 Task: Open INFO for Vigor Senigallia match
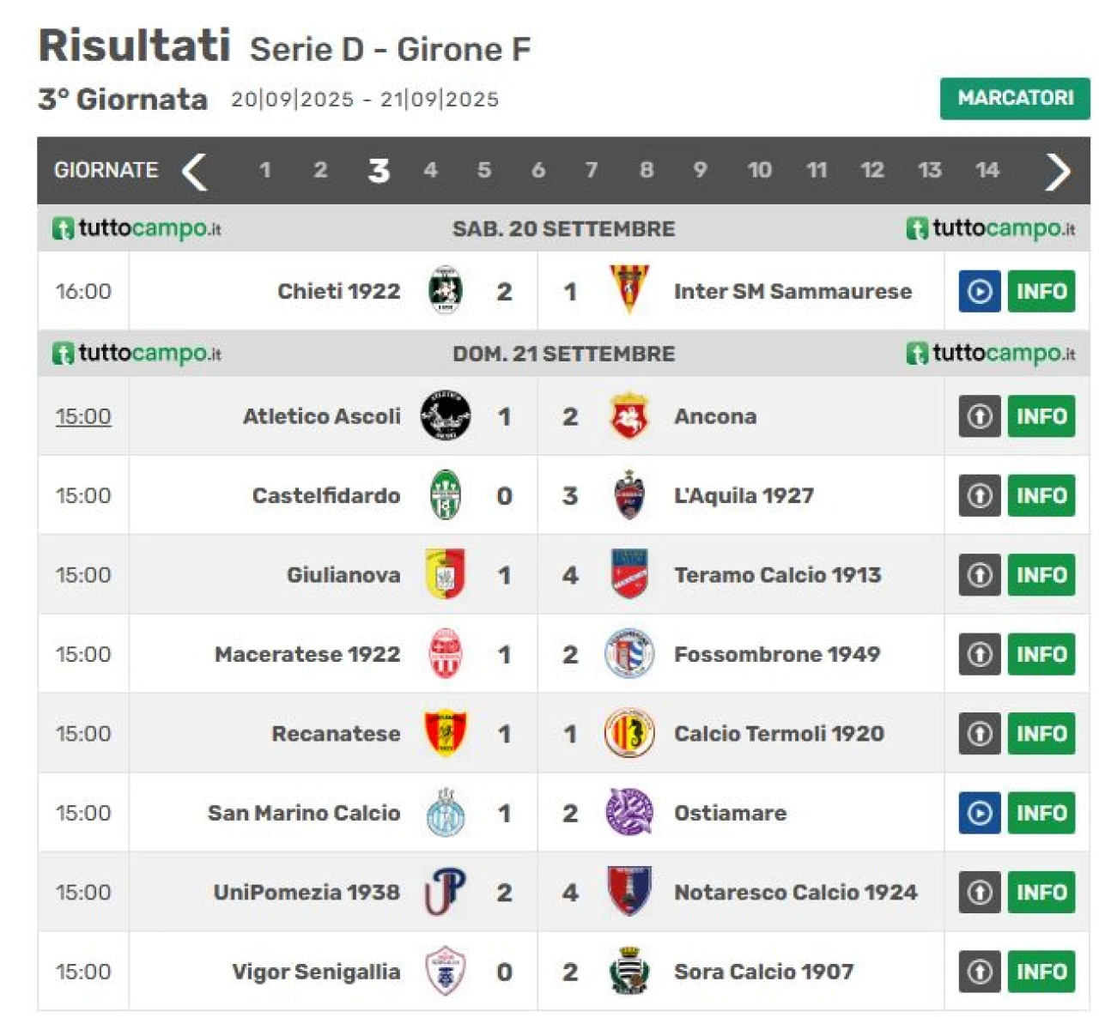coord(1041,972)
